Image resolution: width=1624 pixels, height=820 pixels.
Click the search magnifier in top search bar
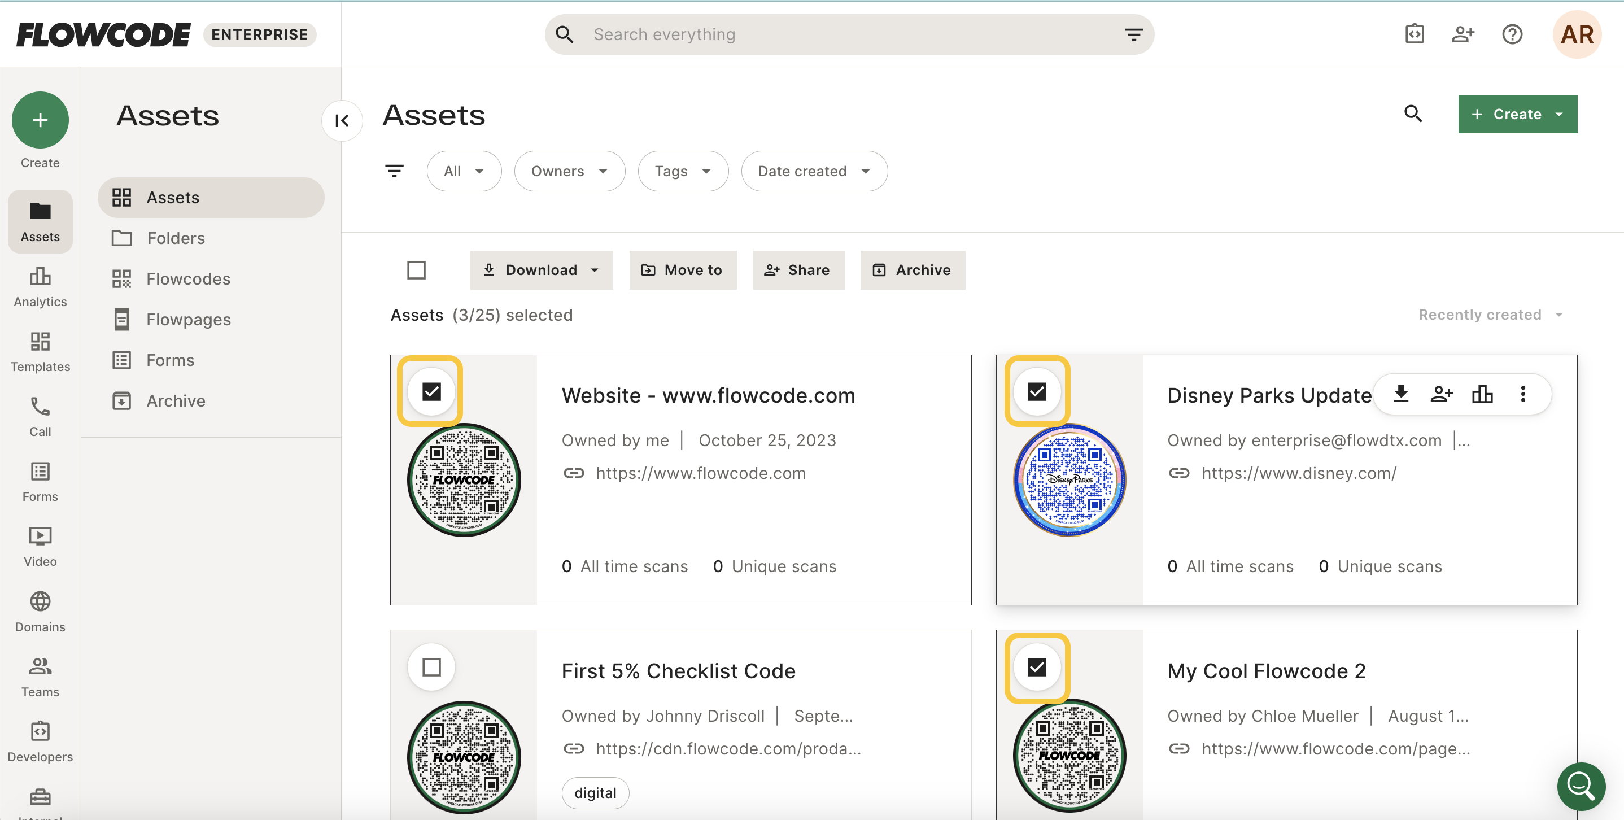pyautogui.click(x=565, y=34)
